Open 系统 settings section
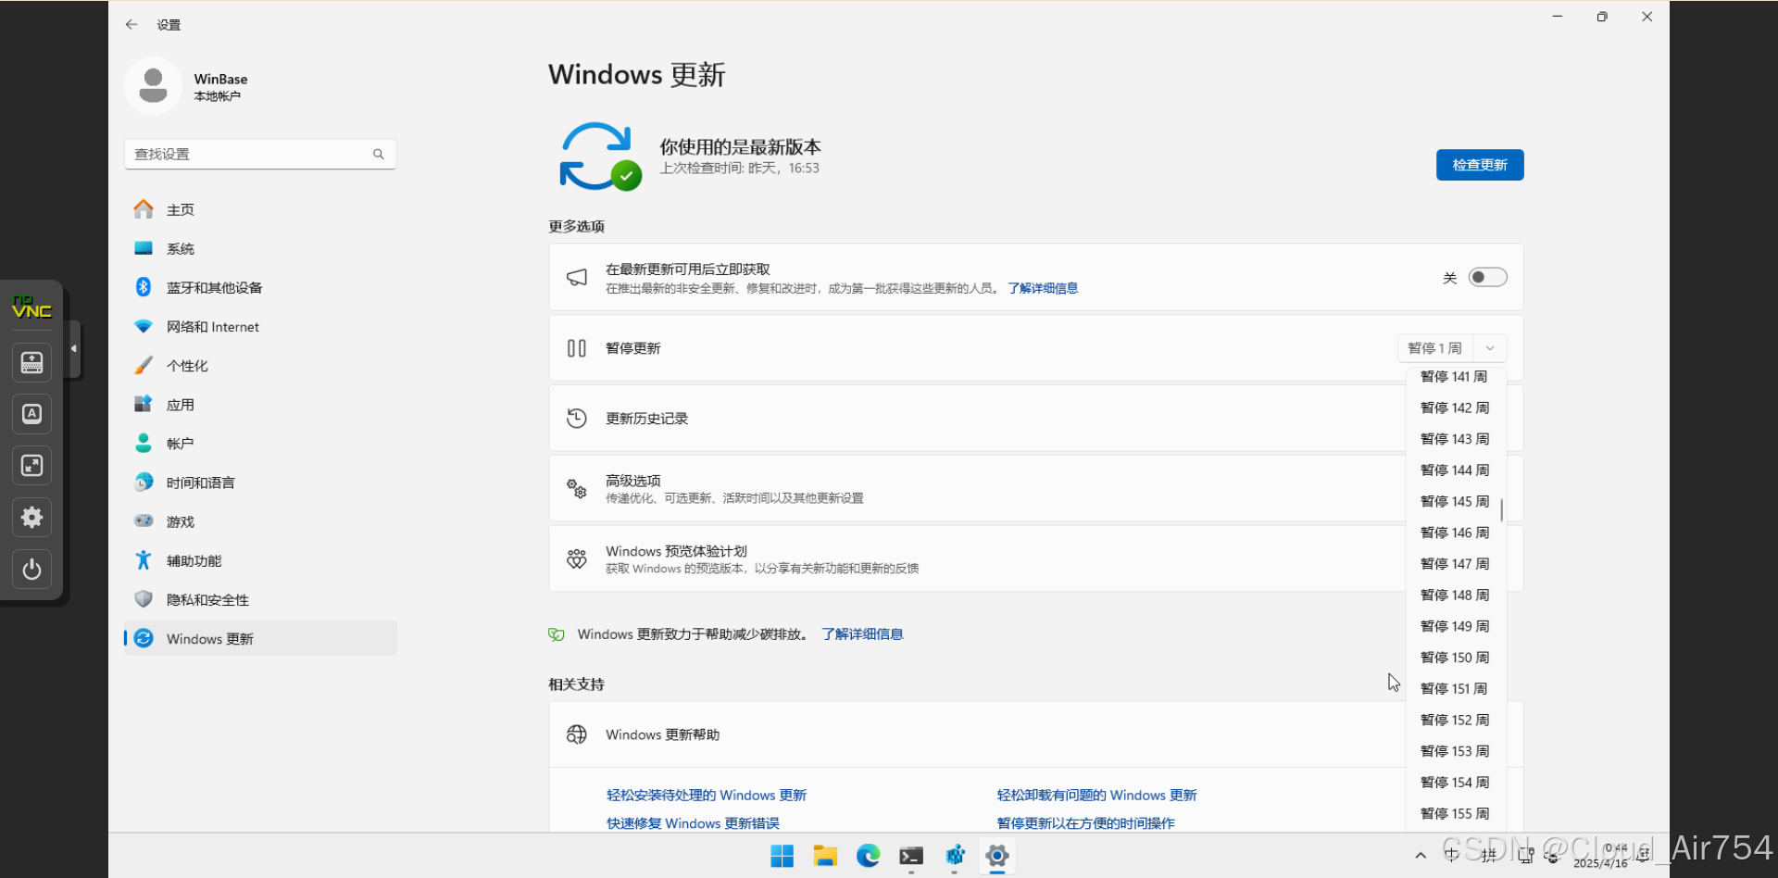This screenshot has height=878, width=1778. pyautogui.click(x=260, y=249)
